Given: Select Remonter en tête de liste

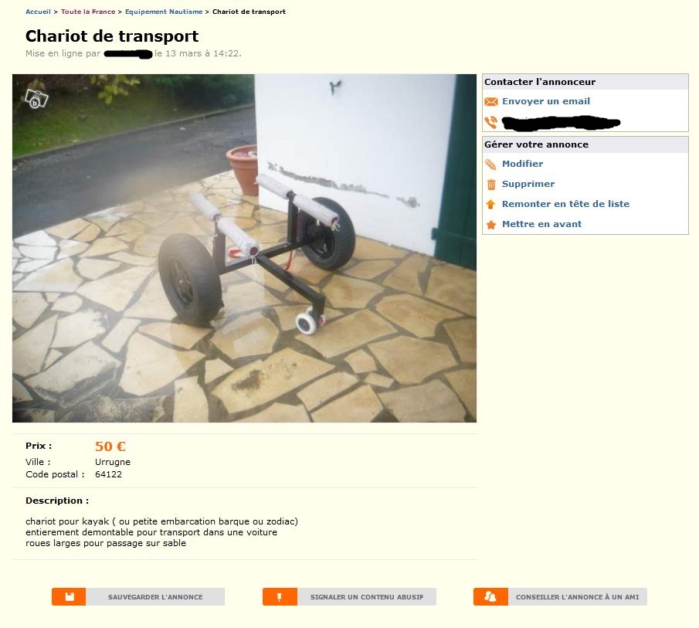Looking at the screenshot, I should tap(565, 204).
